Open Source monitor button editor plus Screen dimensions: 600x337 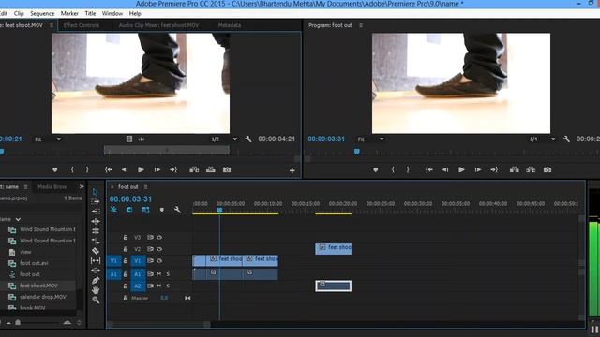[x=292, y=170]
